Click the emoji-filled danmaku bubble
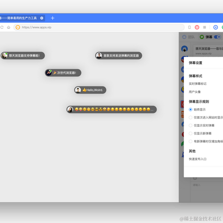The height and width of the screenshot is (223, 223). click(111, 110)
